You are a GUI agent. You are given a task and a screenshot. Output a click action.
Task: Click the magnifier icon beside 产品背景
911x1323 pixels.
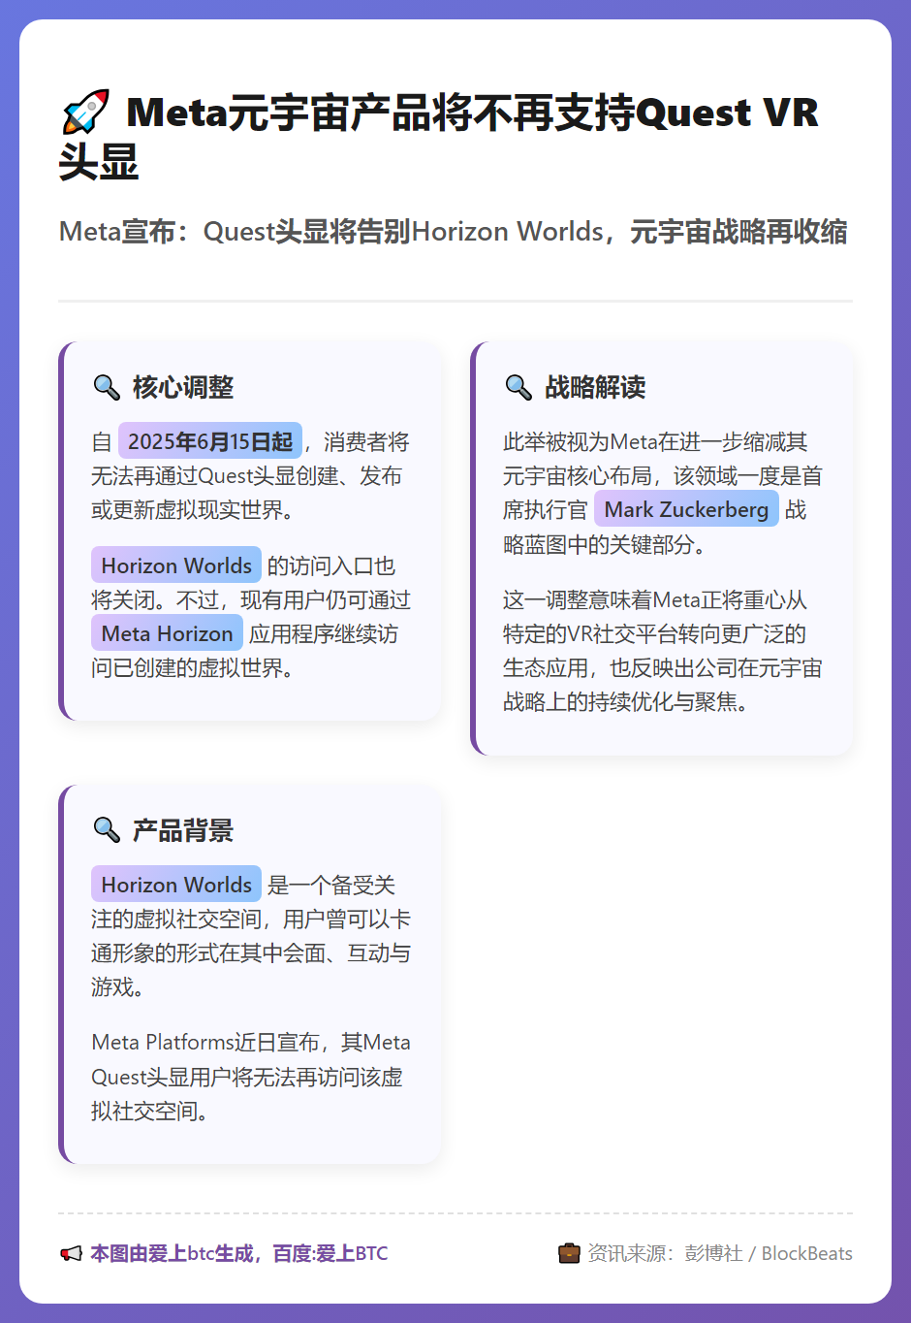(107, 830)
